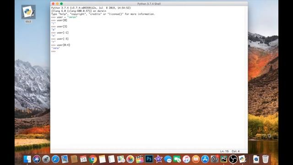Open the yellow Notes app in dock
Image resolution: width=293 pixels, height=165 pixels.
click(102, 159)
